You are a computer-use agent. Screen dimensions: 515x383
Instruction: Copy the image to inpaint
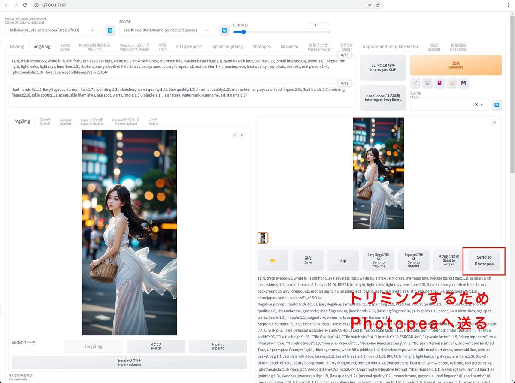point(218,346)
